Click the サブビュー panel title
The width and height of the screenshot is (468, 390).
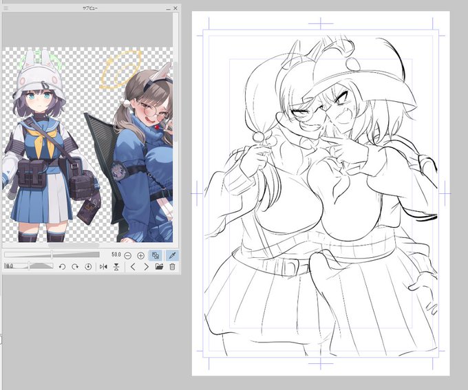(x=90, y=8)
